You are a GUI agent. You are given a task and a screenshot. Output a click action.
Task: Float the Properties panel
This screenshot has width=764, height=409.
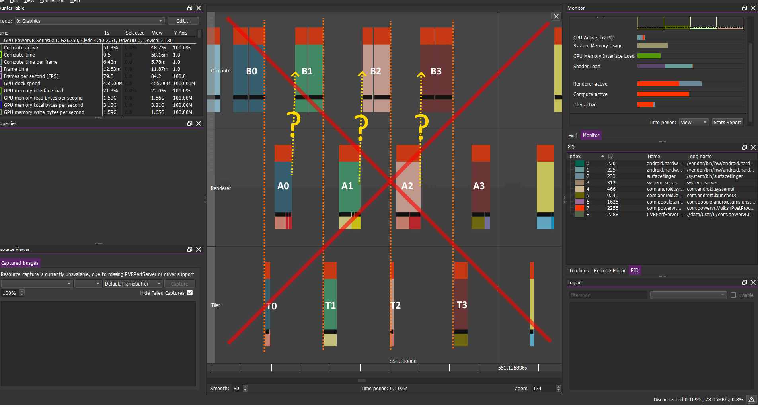click(x=190, y=123)
